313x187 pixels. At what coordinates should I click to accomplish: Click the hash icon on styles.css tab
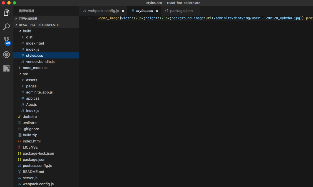[133, 11]
